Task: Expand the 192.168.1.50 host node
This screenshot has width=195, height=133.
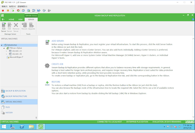Action: pyautogui.click(x=6, y=54)
